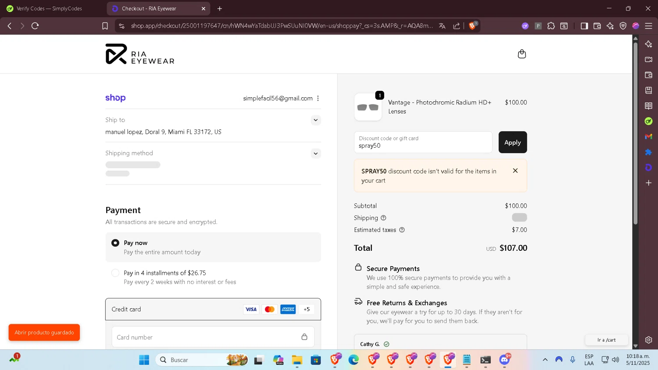Open account options menu beside email
Viewport: 658px width, 370px height.
318,98
